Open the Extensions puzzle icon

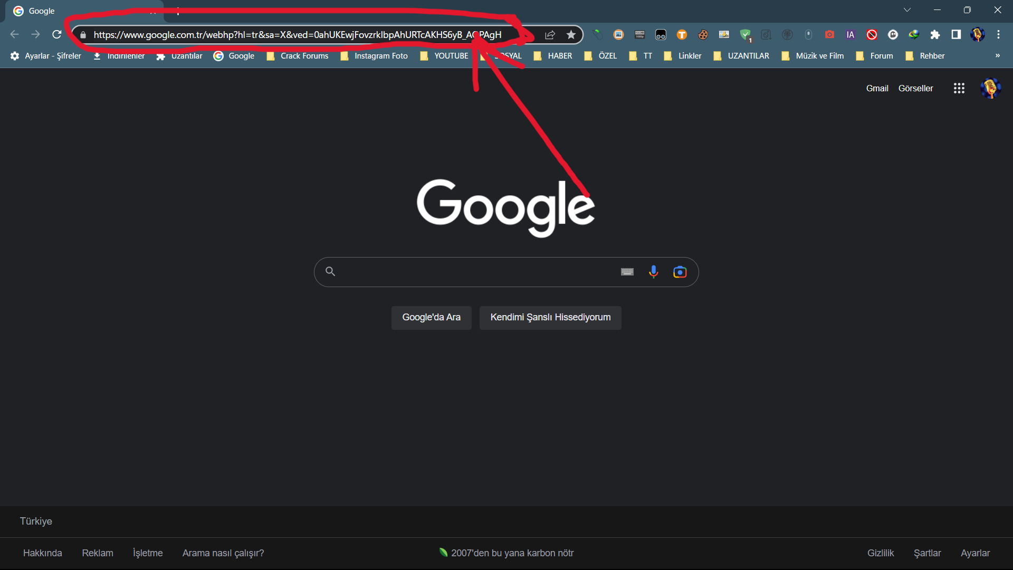pyautogui.click(x=935, y=35)
